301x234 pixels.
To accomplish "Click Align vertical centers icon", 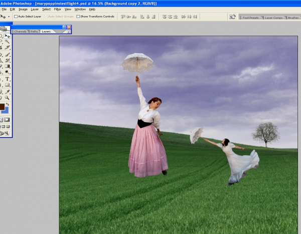I will coord(128,17).
